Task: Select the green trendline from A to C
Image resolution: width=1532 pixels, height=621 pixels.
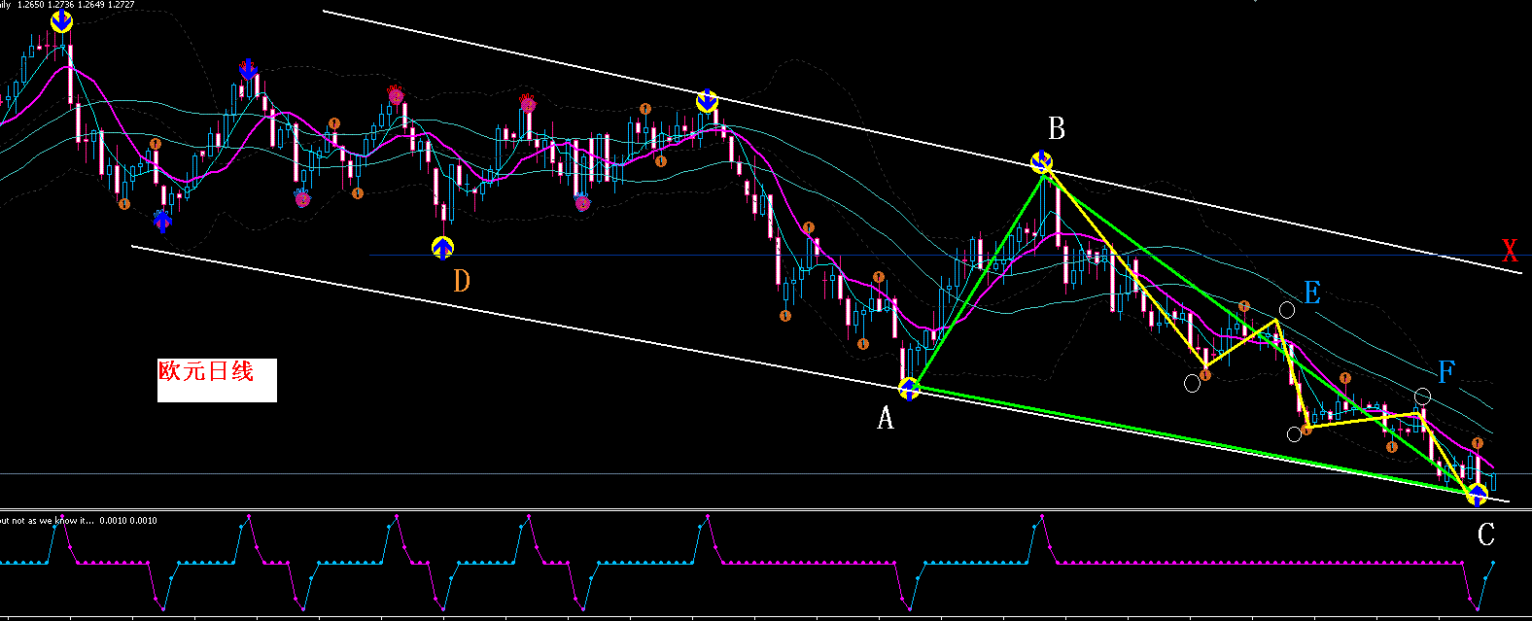Action: pos(1192,441)
